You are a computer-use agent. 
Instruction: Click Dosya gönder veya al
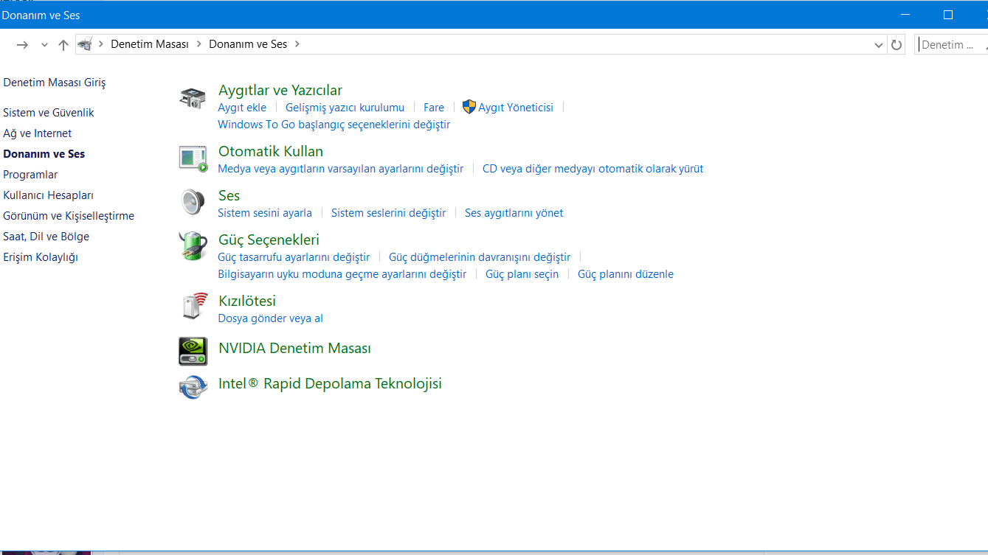point(271,318)
